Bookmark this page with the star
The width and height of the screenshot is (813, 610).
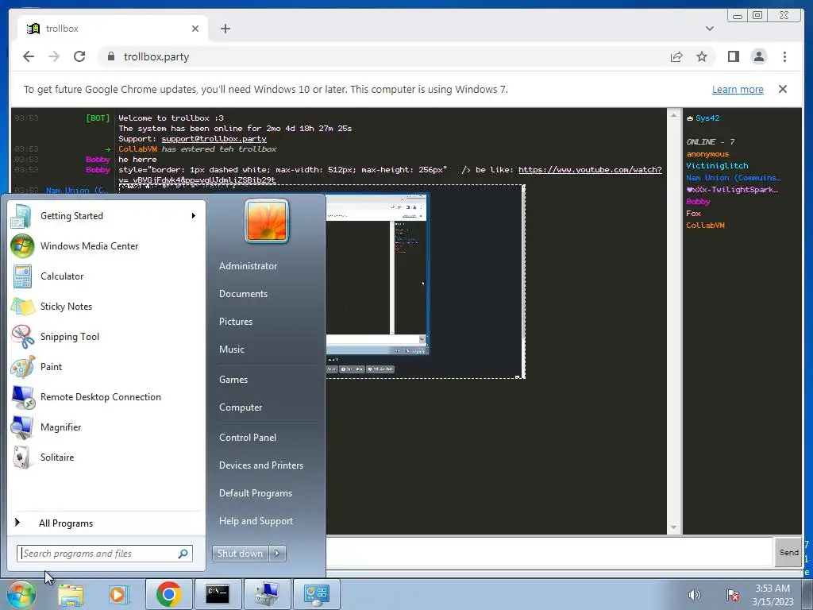click(702, 56)
